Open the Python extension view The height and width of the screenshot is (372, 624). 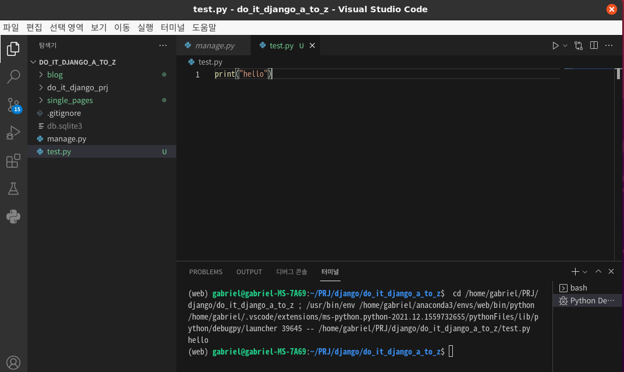(x=13, y=217)
